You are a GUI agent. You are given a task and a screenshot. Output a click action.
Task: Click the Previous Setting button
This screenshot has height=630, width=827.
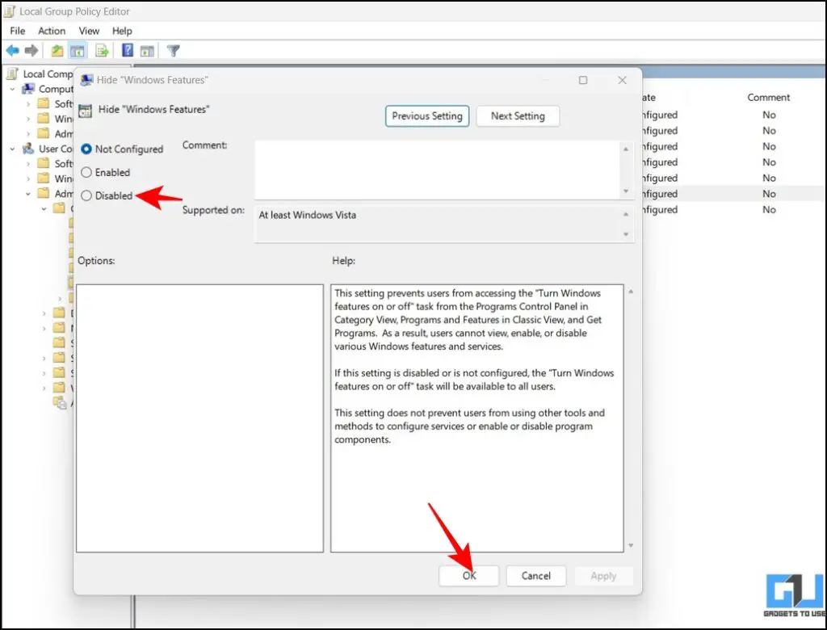(x=426, y=115)
